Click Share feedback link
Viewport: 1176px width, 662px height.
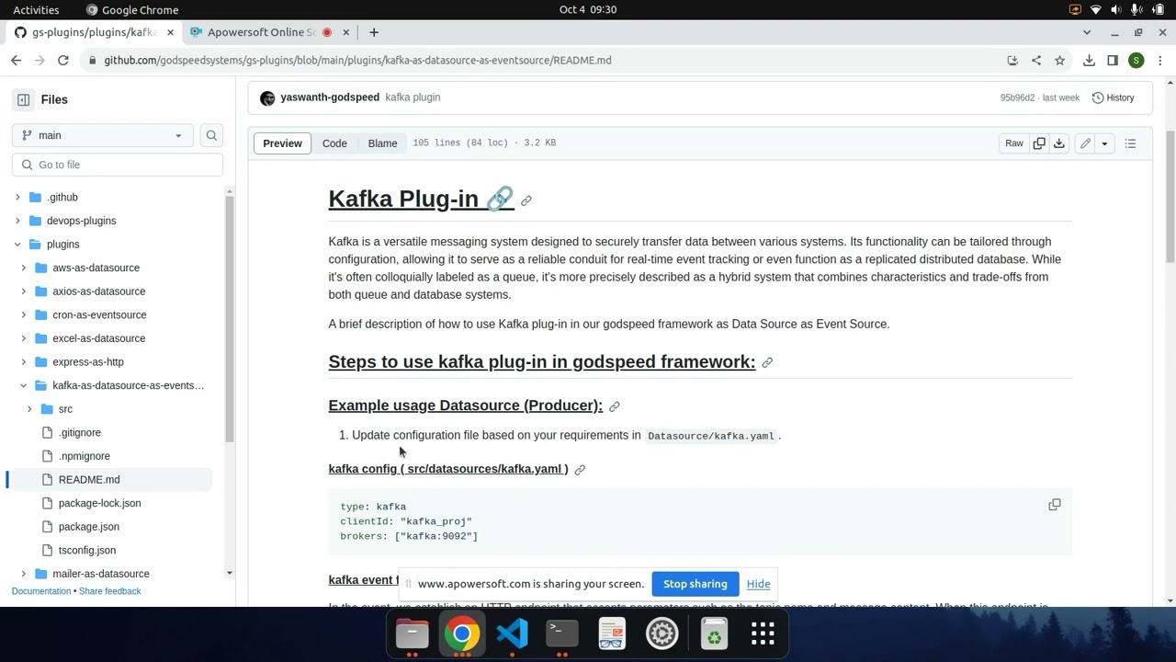tap(109, 591)
